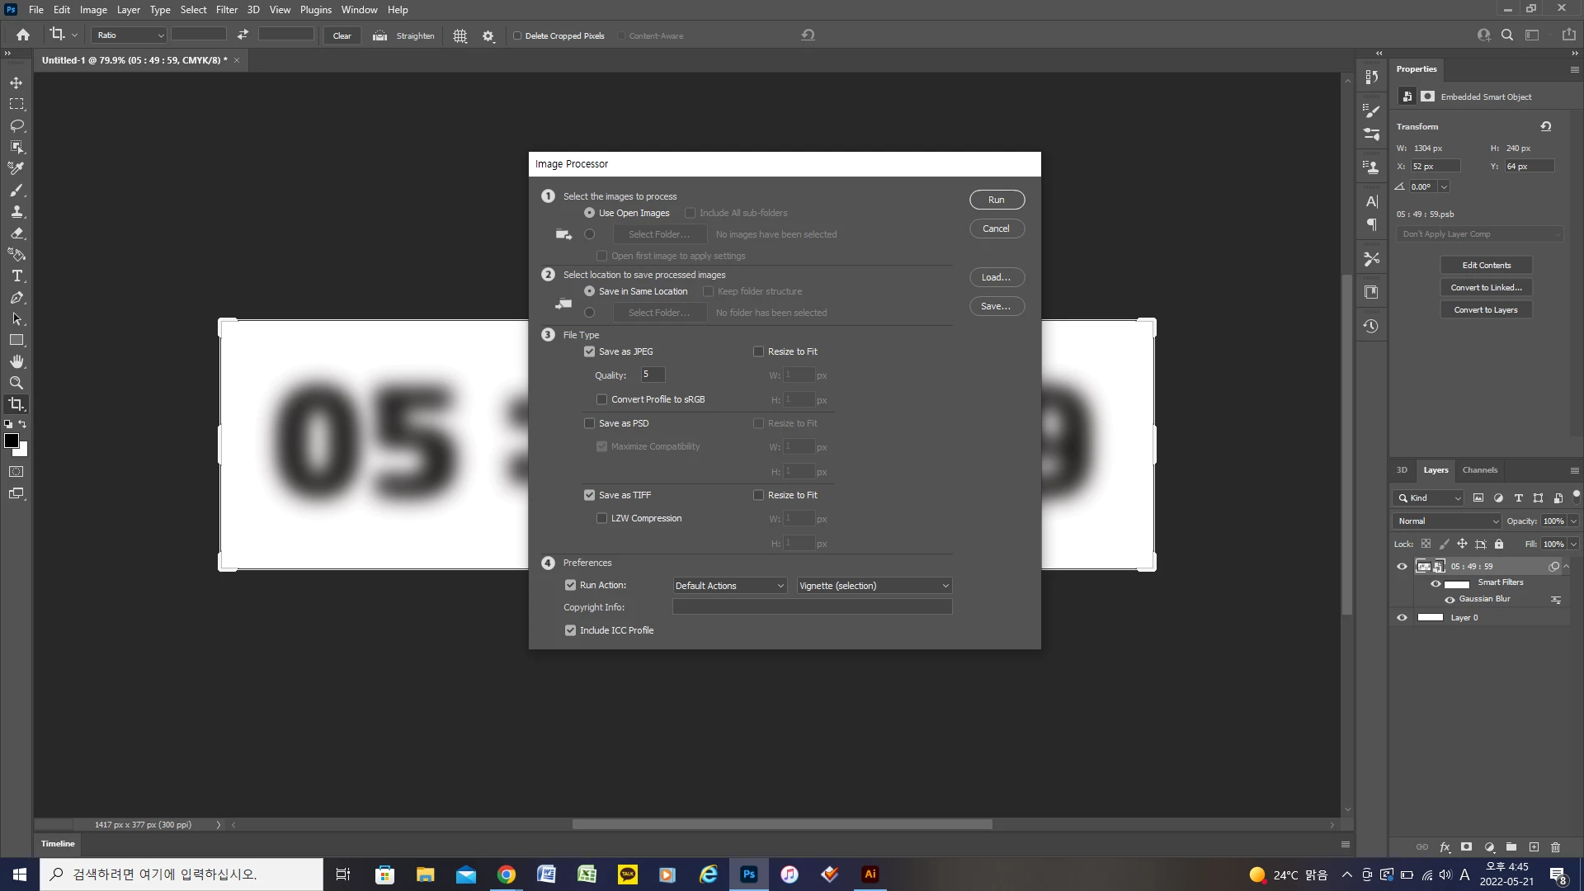Screen dimensions: 1584x891
Task: Open the History panel icon
Action: [1371, 326]
